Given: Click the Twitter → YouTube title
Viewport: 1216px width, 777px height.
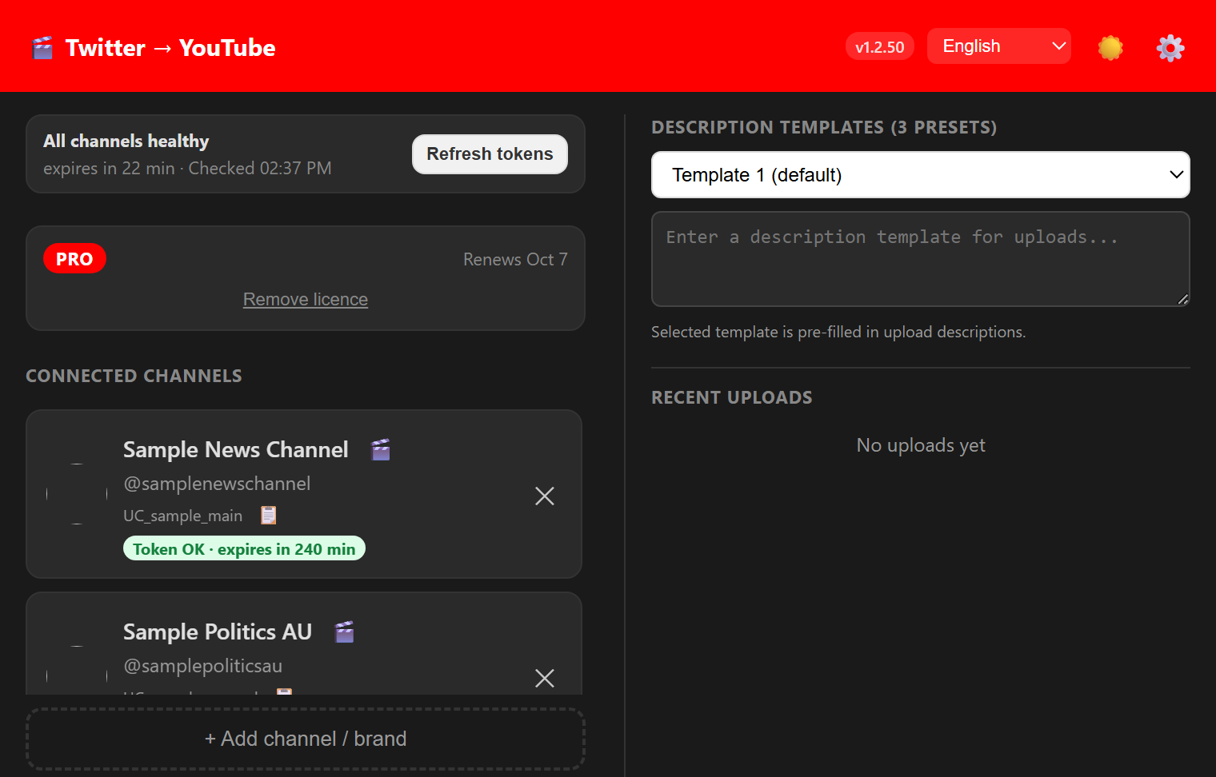Looking at the screenshot, I should click(170, 48).
